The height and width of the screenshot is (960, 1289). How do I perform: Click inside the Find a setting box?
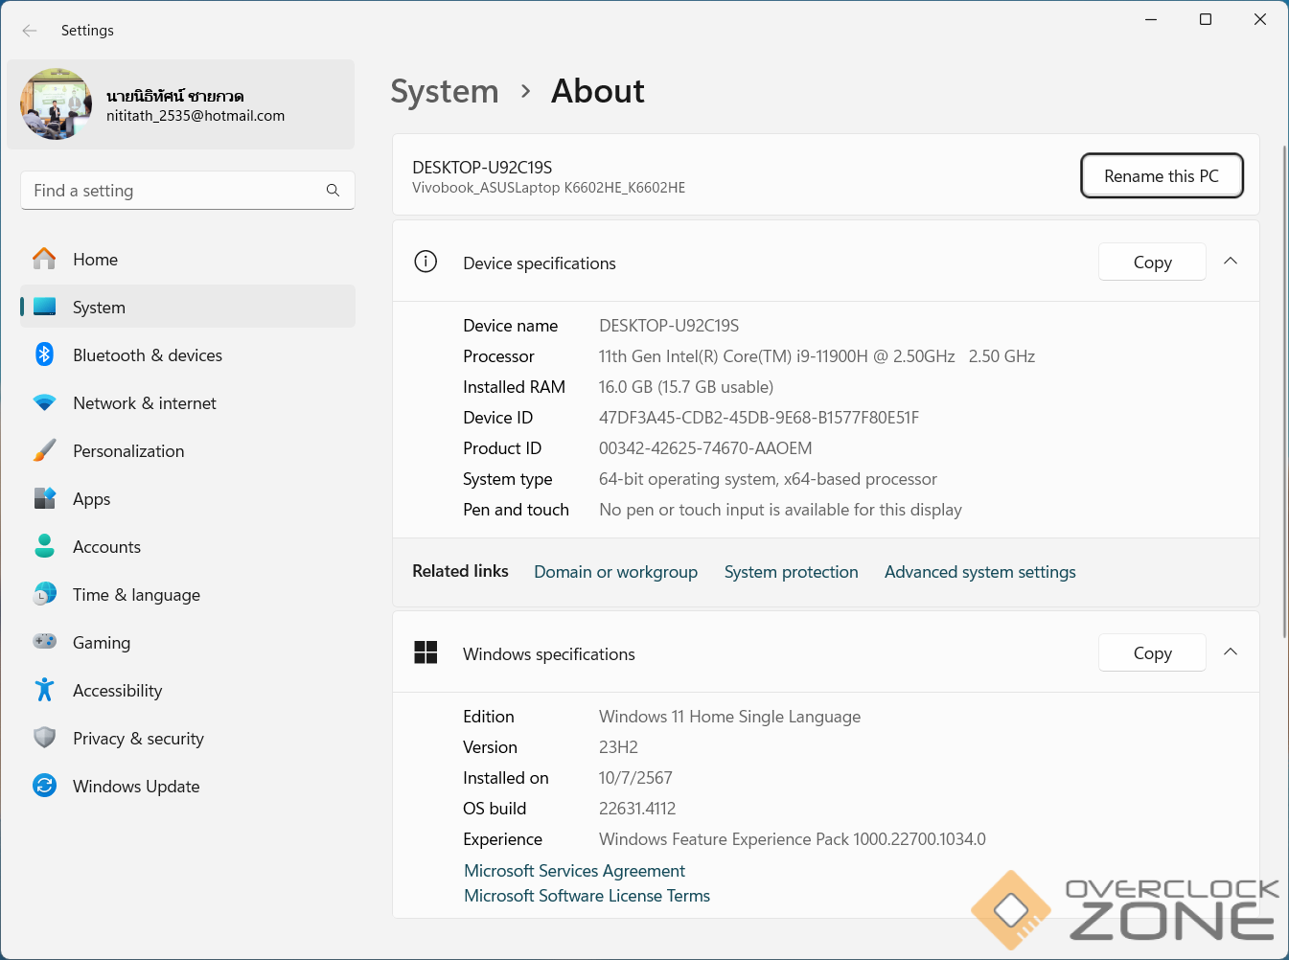tap(173, 191)
